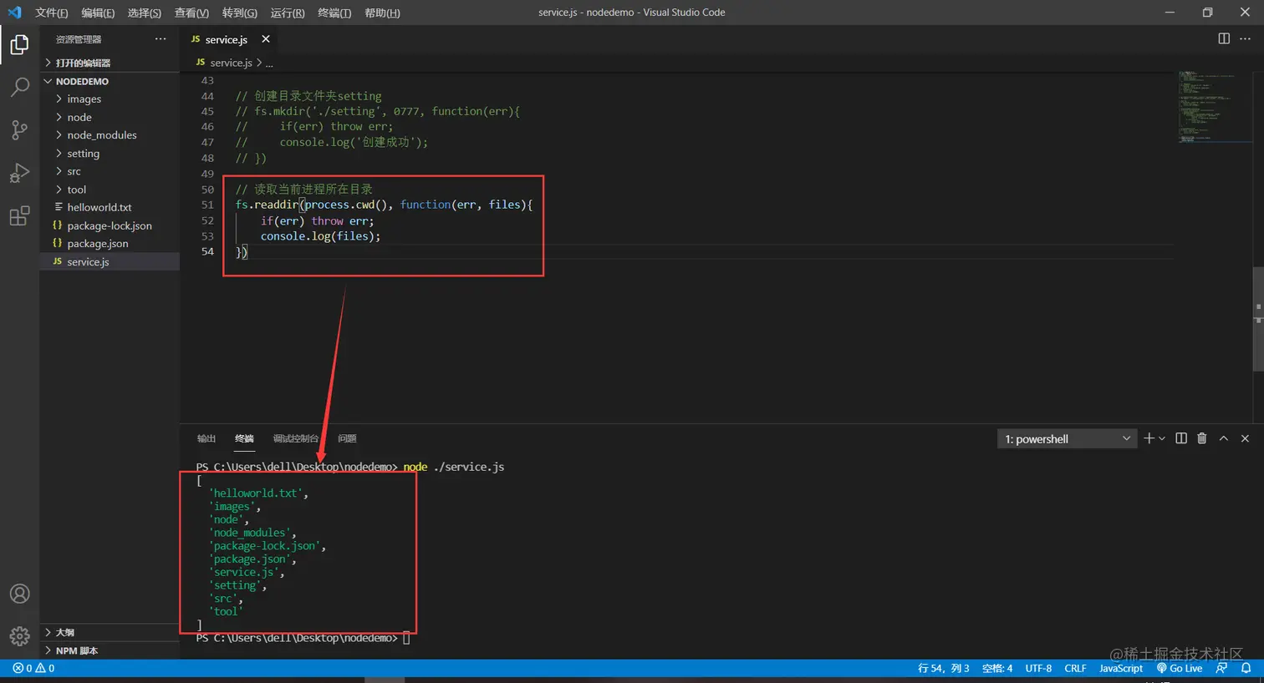
Task: Expand the images folder
Action: [110, 99]
